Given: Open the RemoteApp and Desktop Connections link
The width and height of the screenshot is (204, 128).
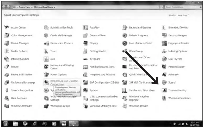Looking at the screenshot, I should [x=64, y=82].
